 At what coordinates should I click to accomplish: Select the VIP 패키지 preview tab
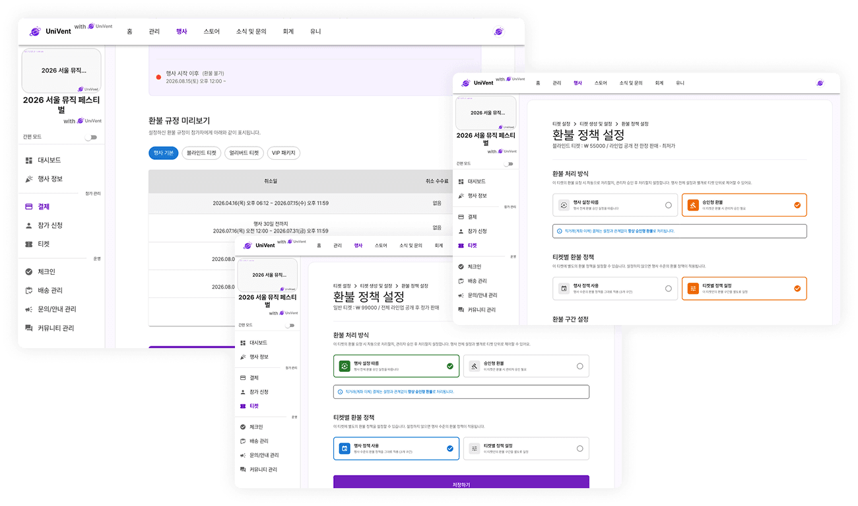tap(284, 153)
